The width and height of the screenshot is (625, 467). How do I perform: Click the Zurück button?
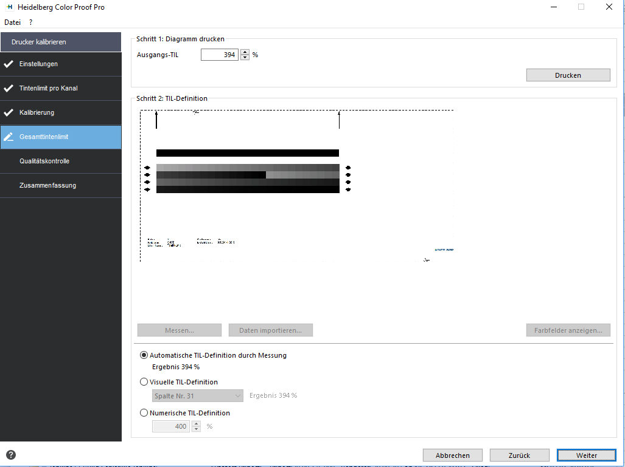pyautogui.click(x=519, y=455)
